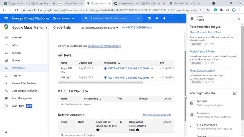This screenshot has width=244, height=137.
Task: Click RESTRICT API TO SECURE ACCOUNT for API key 2
Action: point(128,78)
